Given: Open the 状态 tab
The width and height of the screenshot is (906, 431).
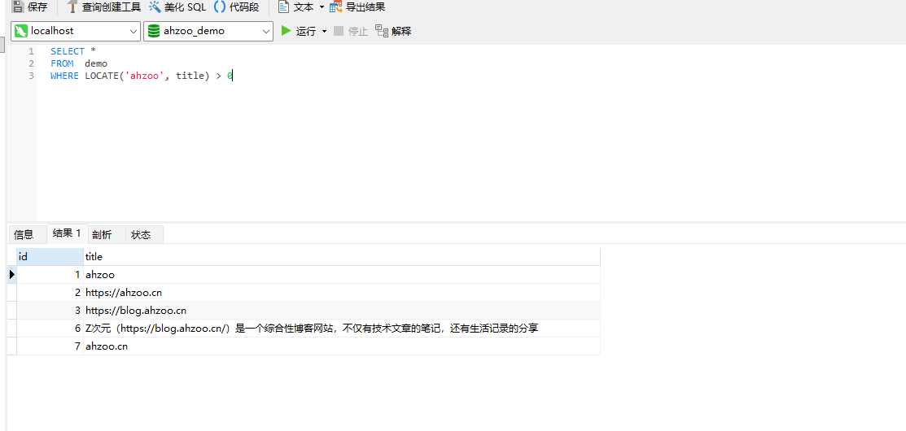Looking at the screenshot, I should (141, 234).
